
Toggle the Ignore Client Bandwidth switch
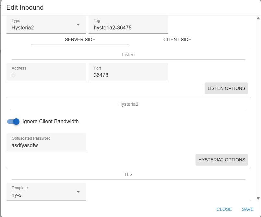(x=13, y=122)
